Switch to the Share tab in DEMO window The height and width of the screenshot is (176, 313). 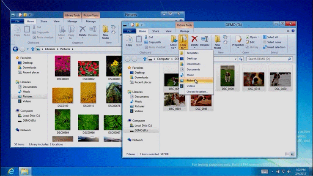pyautogui.click(x=156, y=31)
